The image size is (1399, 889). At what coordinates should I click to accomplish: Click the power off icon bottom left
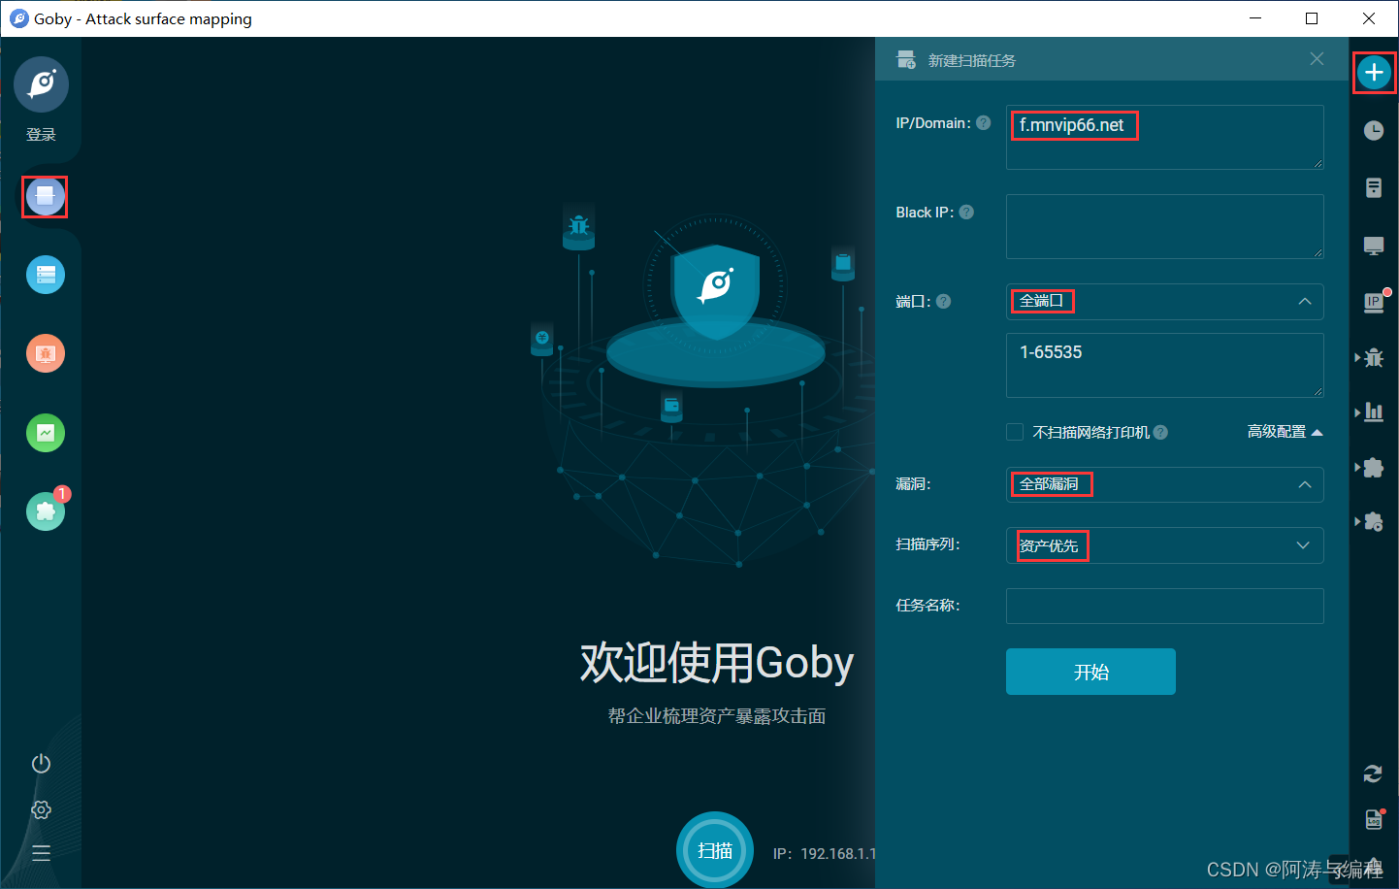(40, 764)
